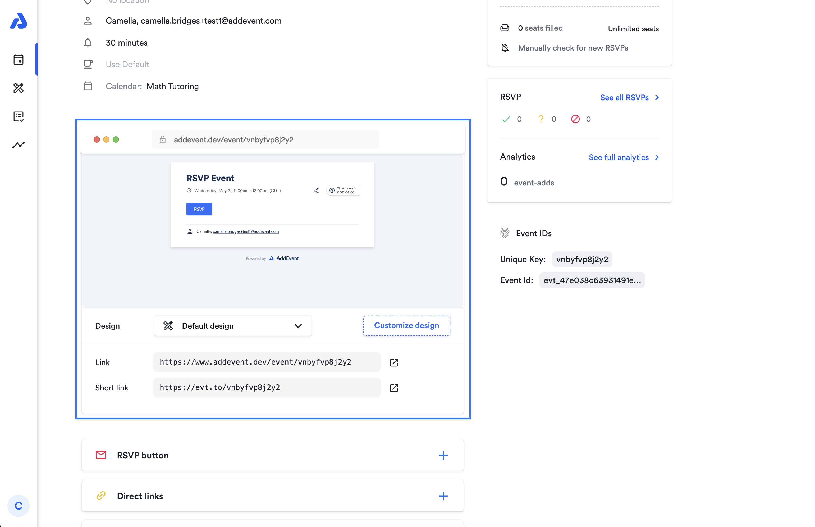815x527 pixels.
Task: Open the RSVP forms sidebar icon
Action: [x=19, y=117]
